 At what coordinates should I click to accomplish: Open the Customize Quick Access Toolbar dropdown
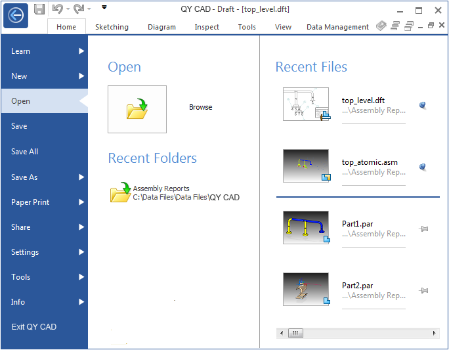click(104, 9)
